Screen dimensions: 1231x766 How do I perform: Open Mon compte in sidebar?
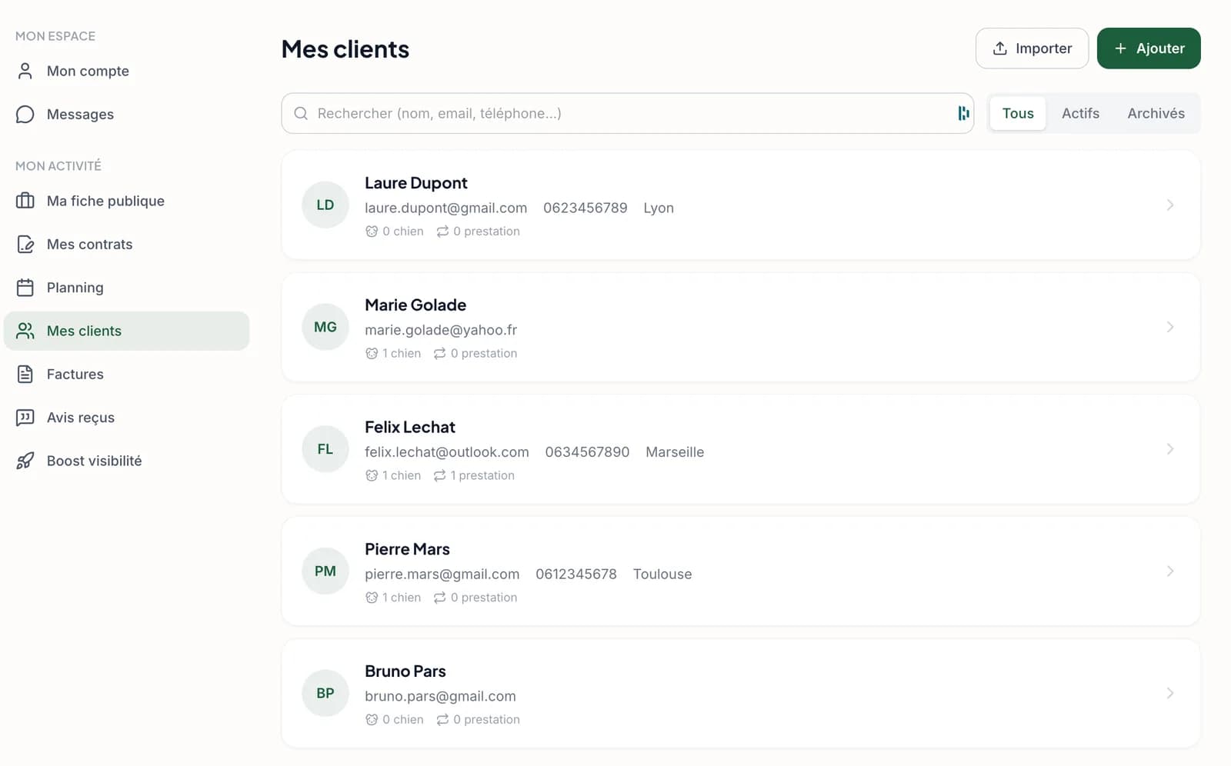point(126,71)
